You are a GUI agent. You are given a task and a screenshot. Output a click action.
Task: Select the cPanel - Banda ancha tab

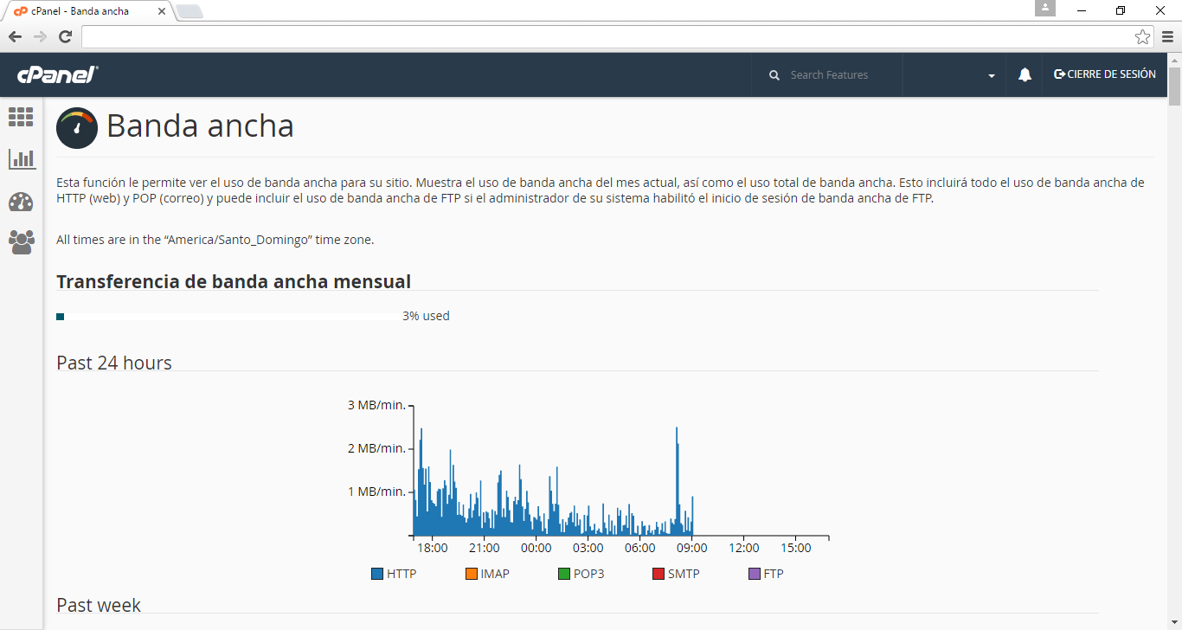click(x=87, y=11)
